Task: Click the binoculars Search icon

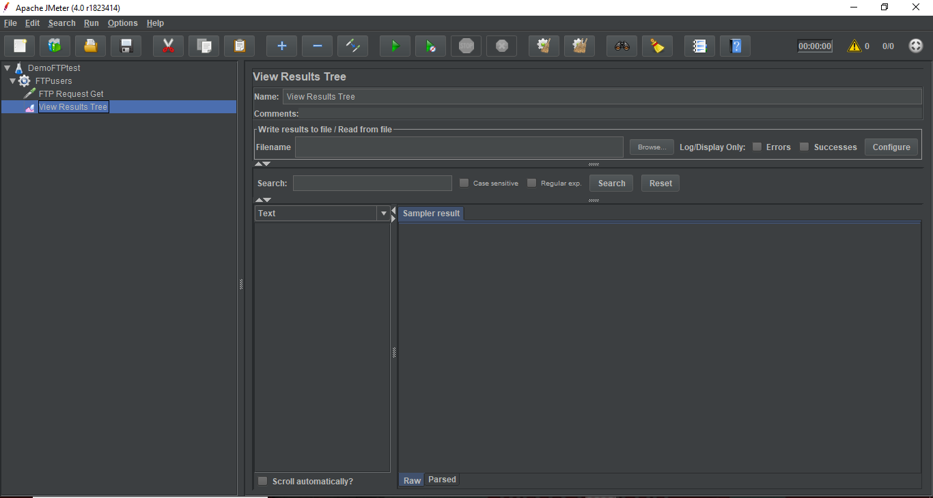Action: pos(622,46)
